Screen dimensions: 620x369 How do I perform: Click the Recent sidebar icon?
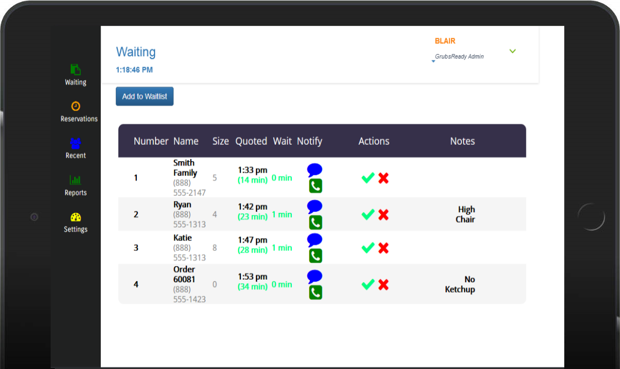75,143
